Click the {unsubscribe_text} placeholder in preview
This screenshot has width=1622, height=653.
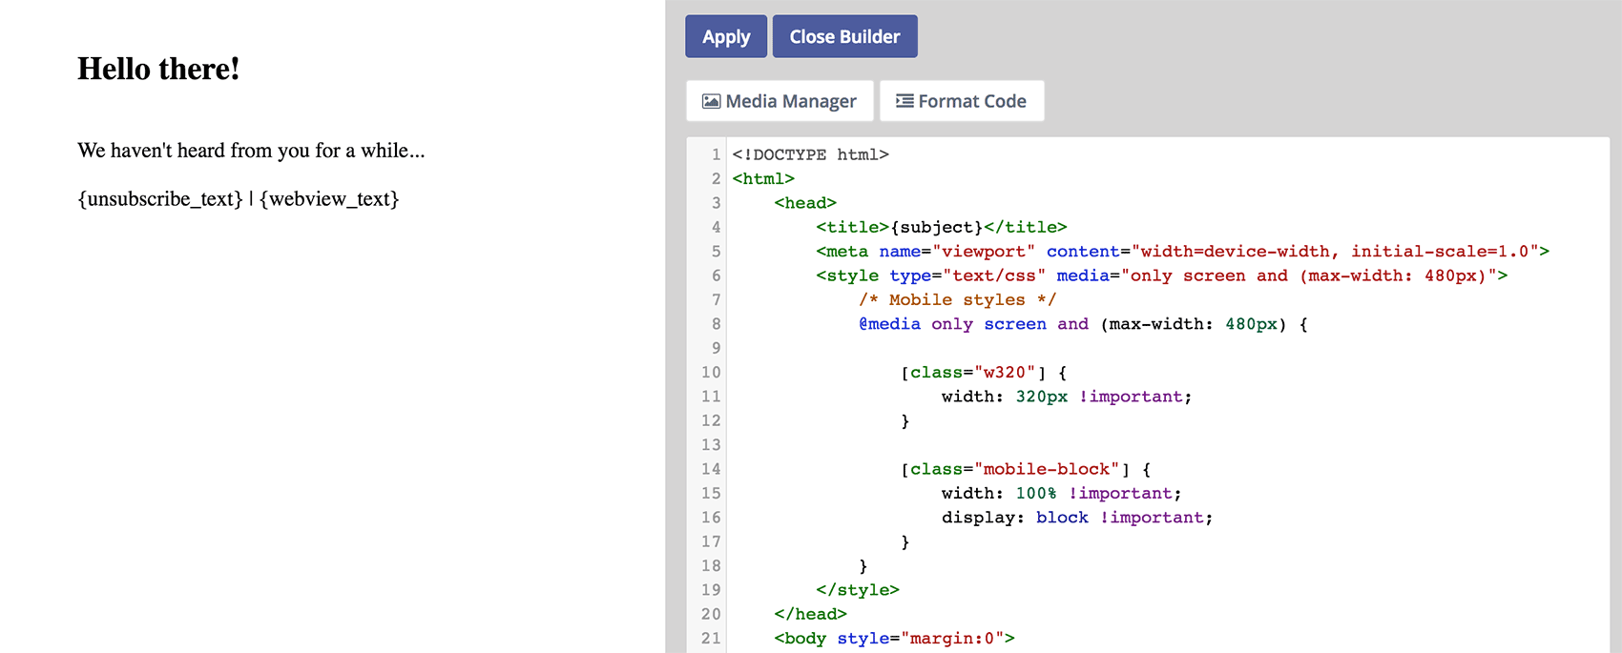[160, 199]
